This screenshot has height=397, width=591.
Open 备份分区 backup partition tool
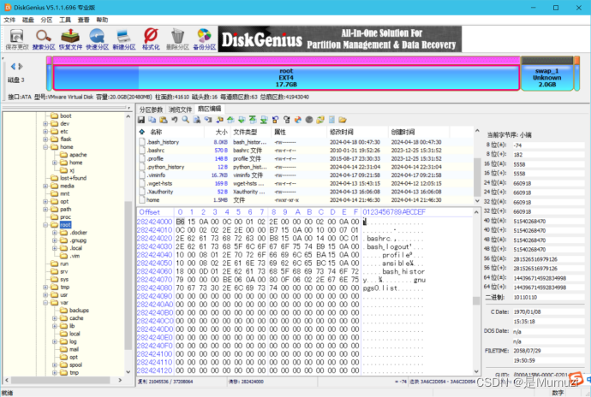[x=205, y=39]
